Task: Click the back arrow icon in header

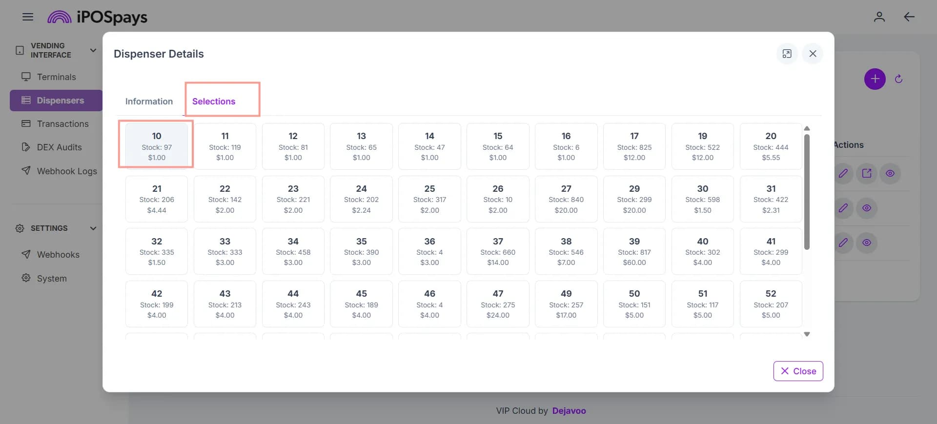Action: coord(909,17)
